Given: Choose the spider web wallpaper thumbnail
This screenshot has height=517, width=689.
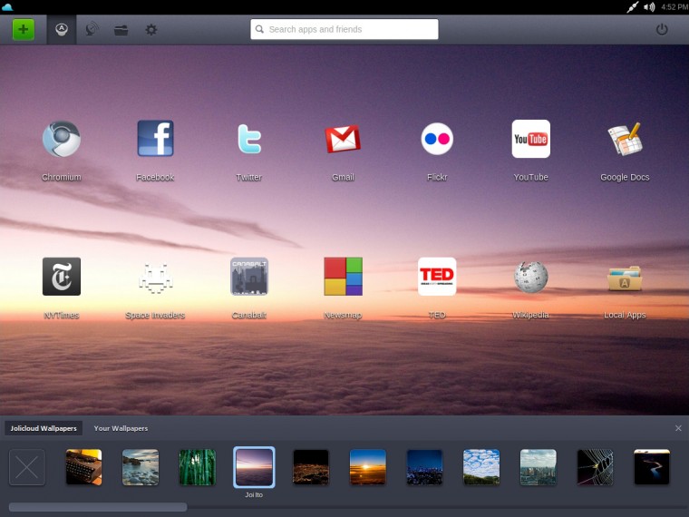Looking at the screenshot, I should pyautogui.click(x=595, y=467).
